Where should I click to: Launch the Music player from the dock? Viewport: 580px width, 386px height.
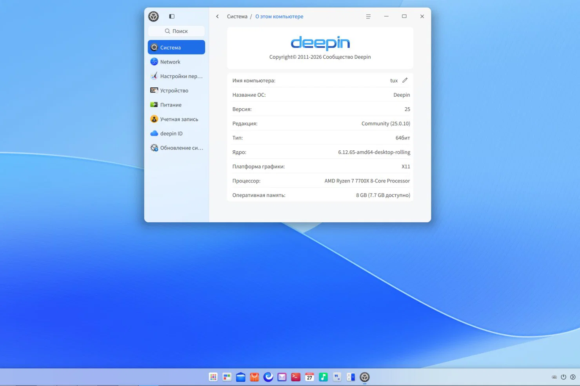click(323, 377)
